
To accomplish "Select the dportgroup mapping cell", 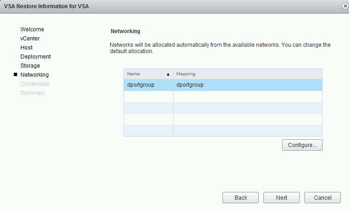I will point(248,85).
